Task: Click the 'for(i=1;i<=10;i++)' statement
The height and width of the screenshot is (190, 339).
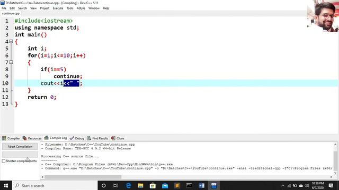Action: coord(57,55)
